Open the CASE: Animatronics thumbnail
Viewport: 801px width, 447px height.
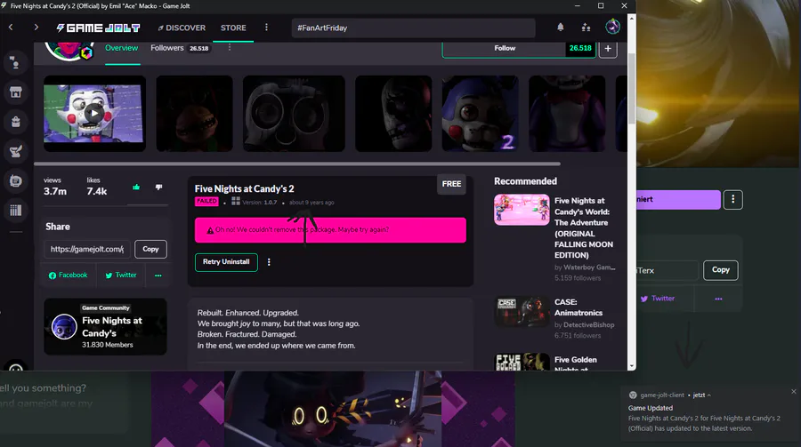coord(522,311)
